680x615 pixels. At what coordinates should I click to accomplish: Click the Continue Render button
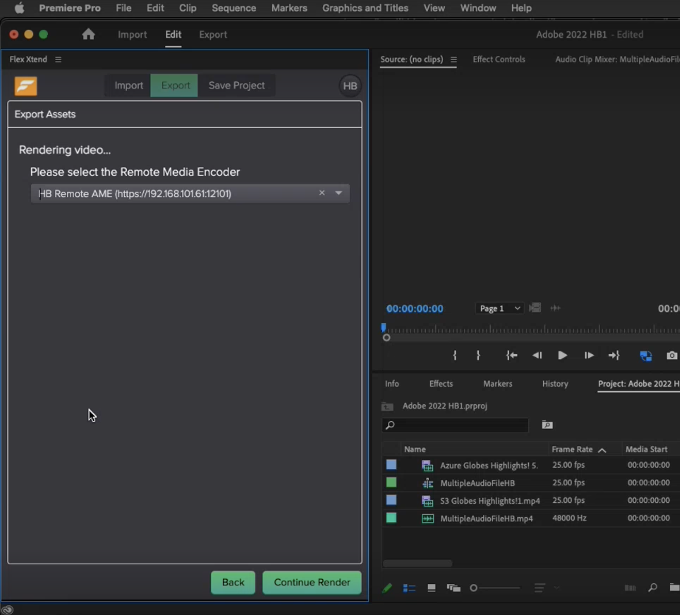point(312,582)
